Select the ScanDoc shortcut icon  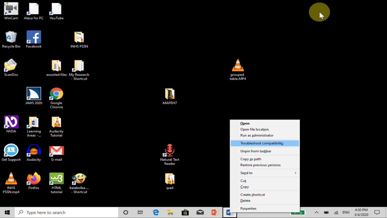click(x=11, y=68)
